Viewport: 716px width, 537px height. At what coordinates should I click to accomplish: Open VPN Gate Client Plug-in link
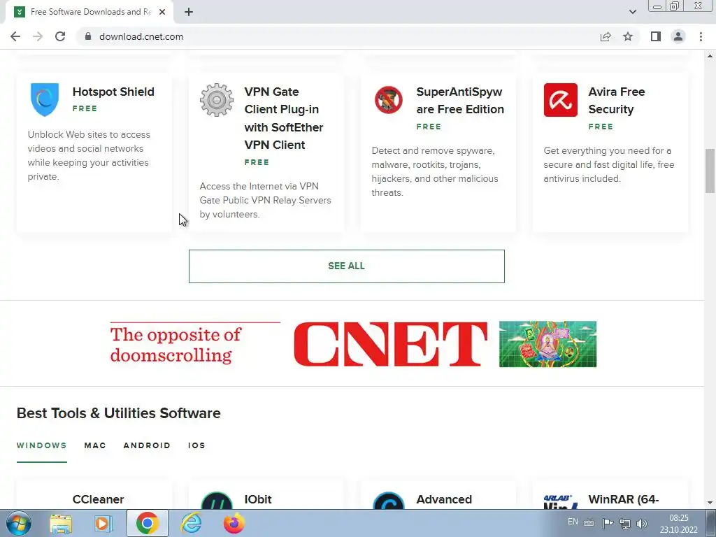tap(284, 118)
